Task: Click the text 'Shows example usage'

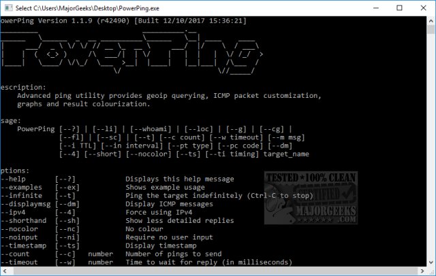Action: coord(165,187)
